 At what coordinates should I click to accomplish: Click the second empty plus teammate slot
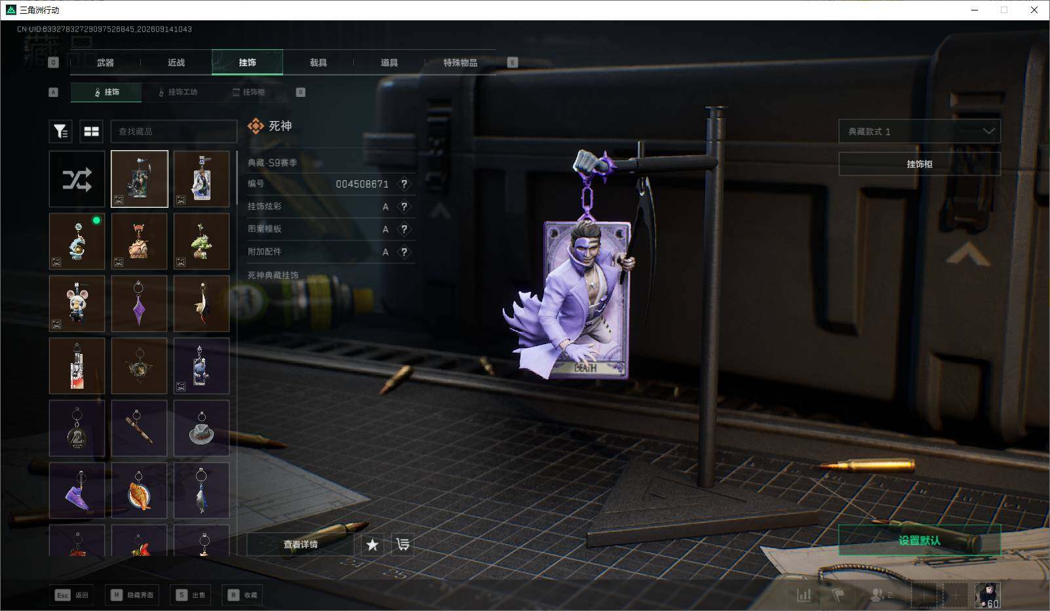(x=956, y=595)
